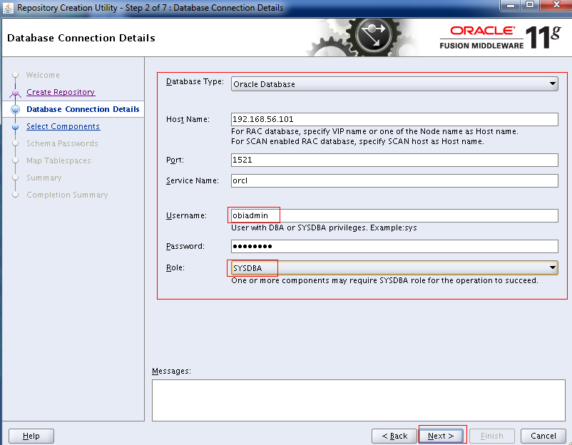The width and height of the screenshot is (572, 445).
Task: Click the gears banner graphic
Action: (361, 37)
